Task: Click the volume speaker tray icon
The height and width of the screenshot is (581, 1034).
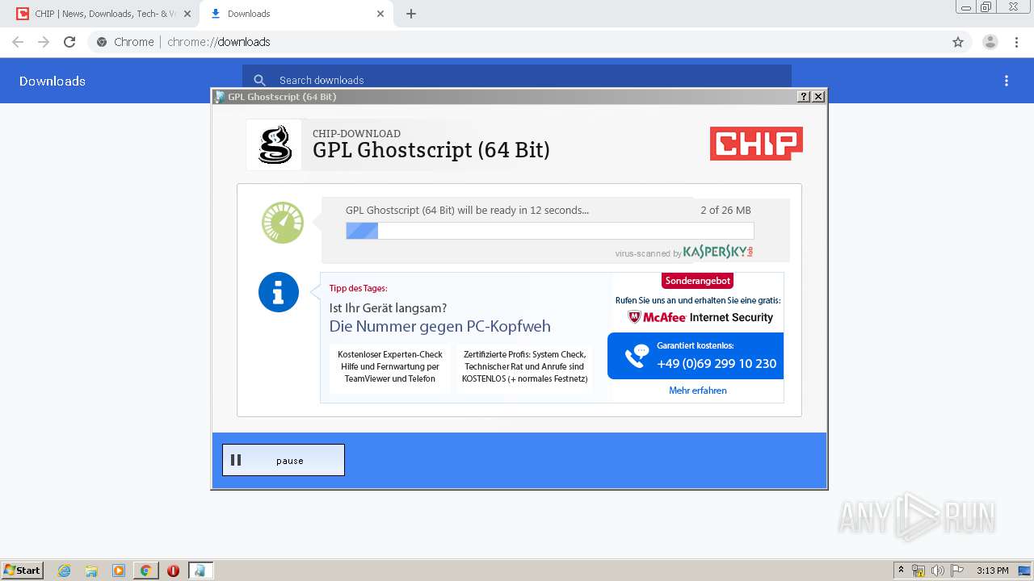Action: (x=938, y=571)
